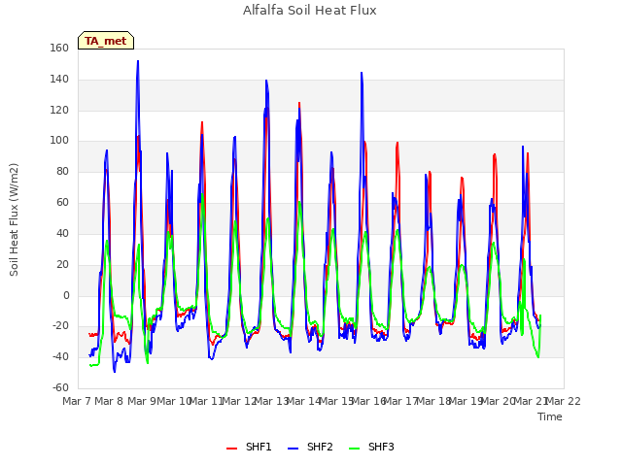This screenshot has width=622, height=466.
Task: Click the 40 y-axis tick label
Action: (x=62, y=233)
